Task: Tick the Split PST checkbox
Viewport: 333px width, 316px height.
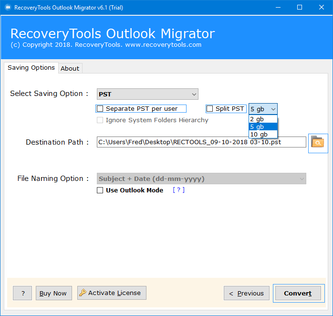Action: [209, 108]
